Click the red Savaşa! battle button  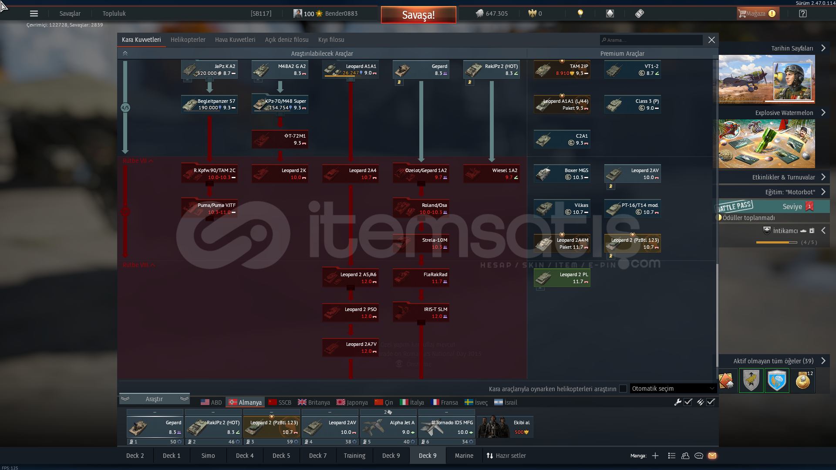point(418,14)
